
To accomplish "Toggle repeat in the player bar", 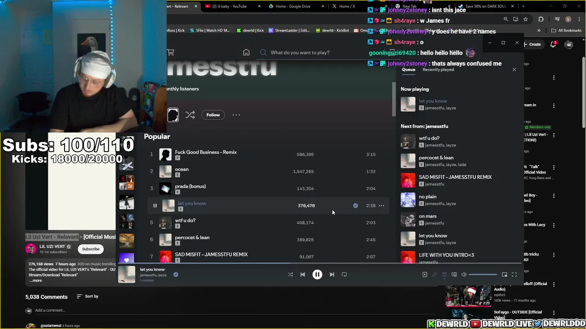I will [344, 275].
